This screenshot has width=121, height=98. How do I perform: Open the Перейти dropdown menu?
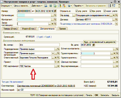(78, 6)
